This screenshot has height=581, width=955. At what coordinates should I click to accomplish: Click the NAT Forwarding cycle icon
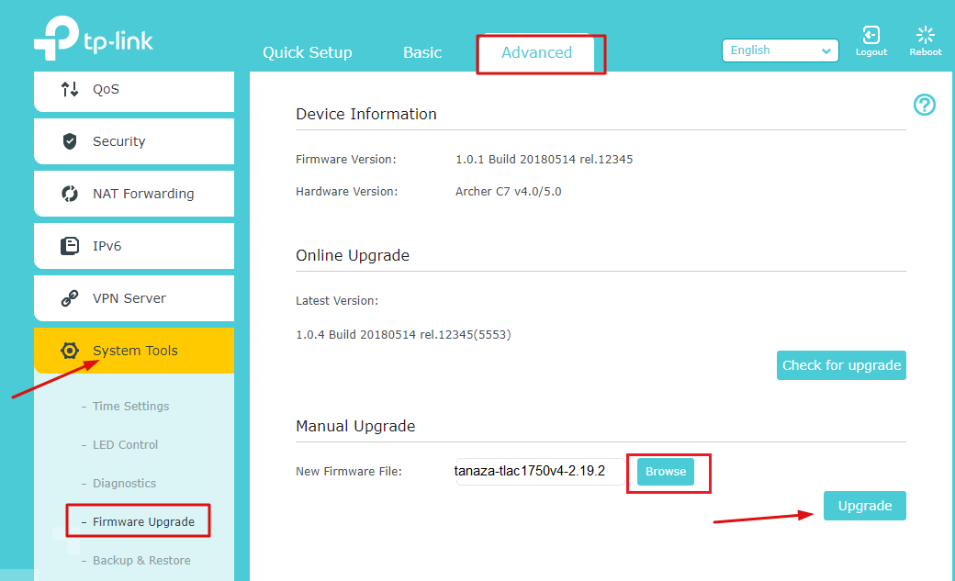(70, 194)
